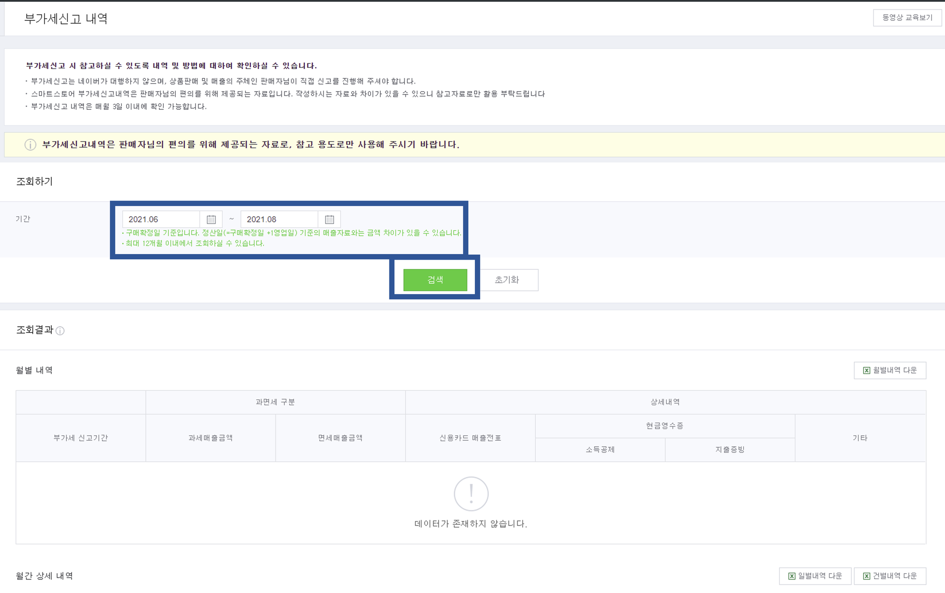Click the 월별 내역 section title
Screen dimensions: 945x593
pyautogui.click(x=34, y=370)
